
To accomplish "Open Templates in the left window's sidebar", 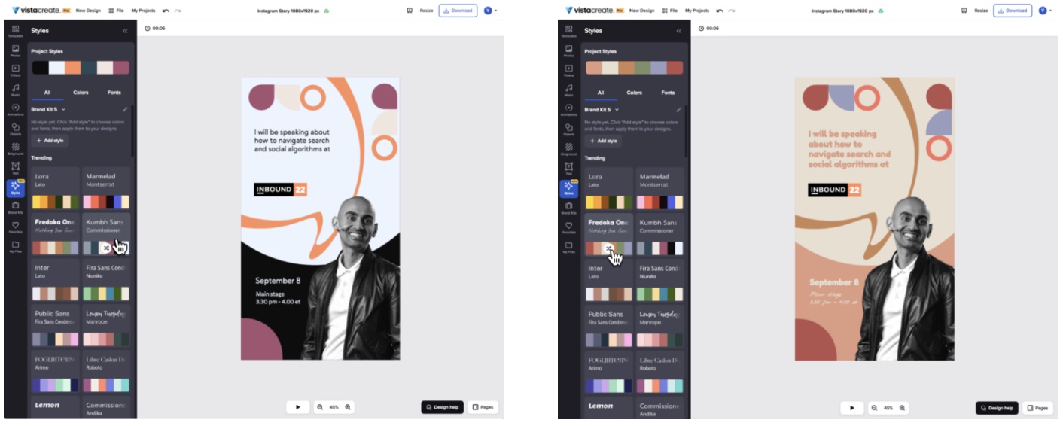I will pyautogui.click(x=15, y=30).
